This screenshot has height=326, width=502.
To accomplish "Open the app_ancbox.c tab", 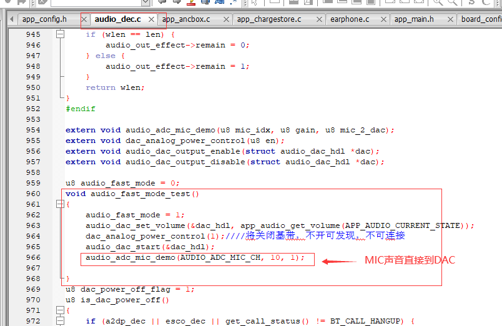I will point(186,19).
